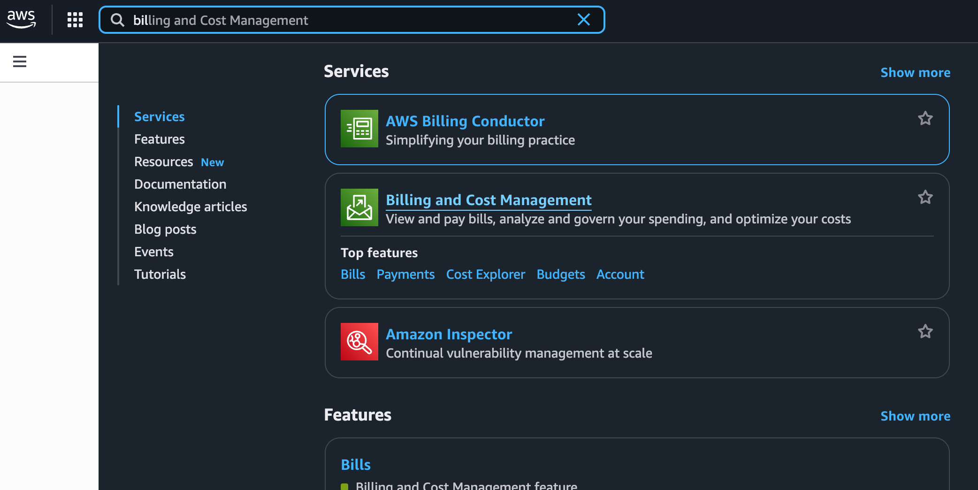Open Budgets top feature link

click(561, 274)
